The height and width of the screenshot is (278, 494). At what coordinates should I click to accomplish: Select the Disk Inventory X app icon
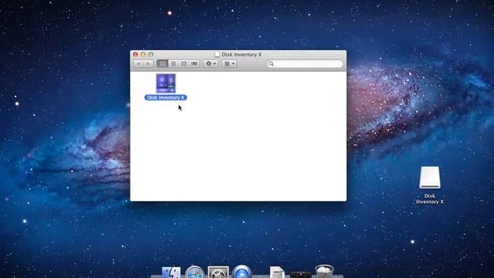tap(166, 83)
